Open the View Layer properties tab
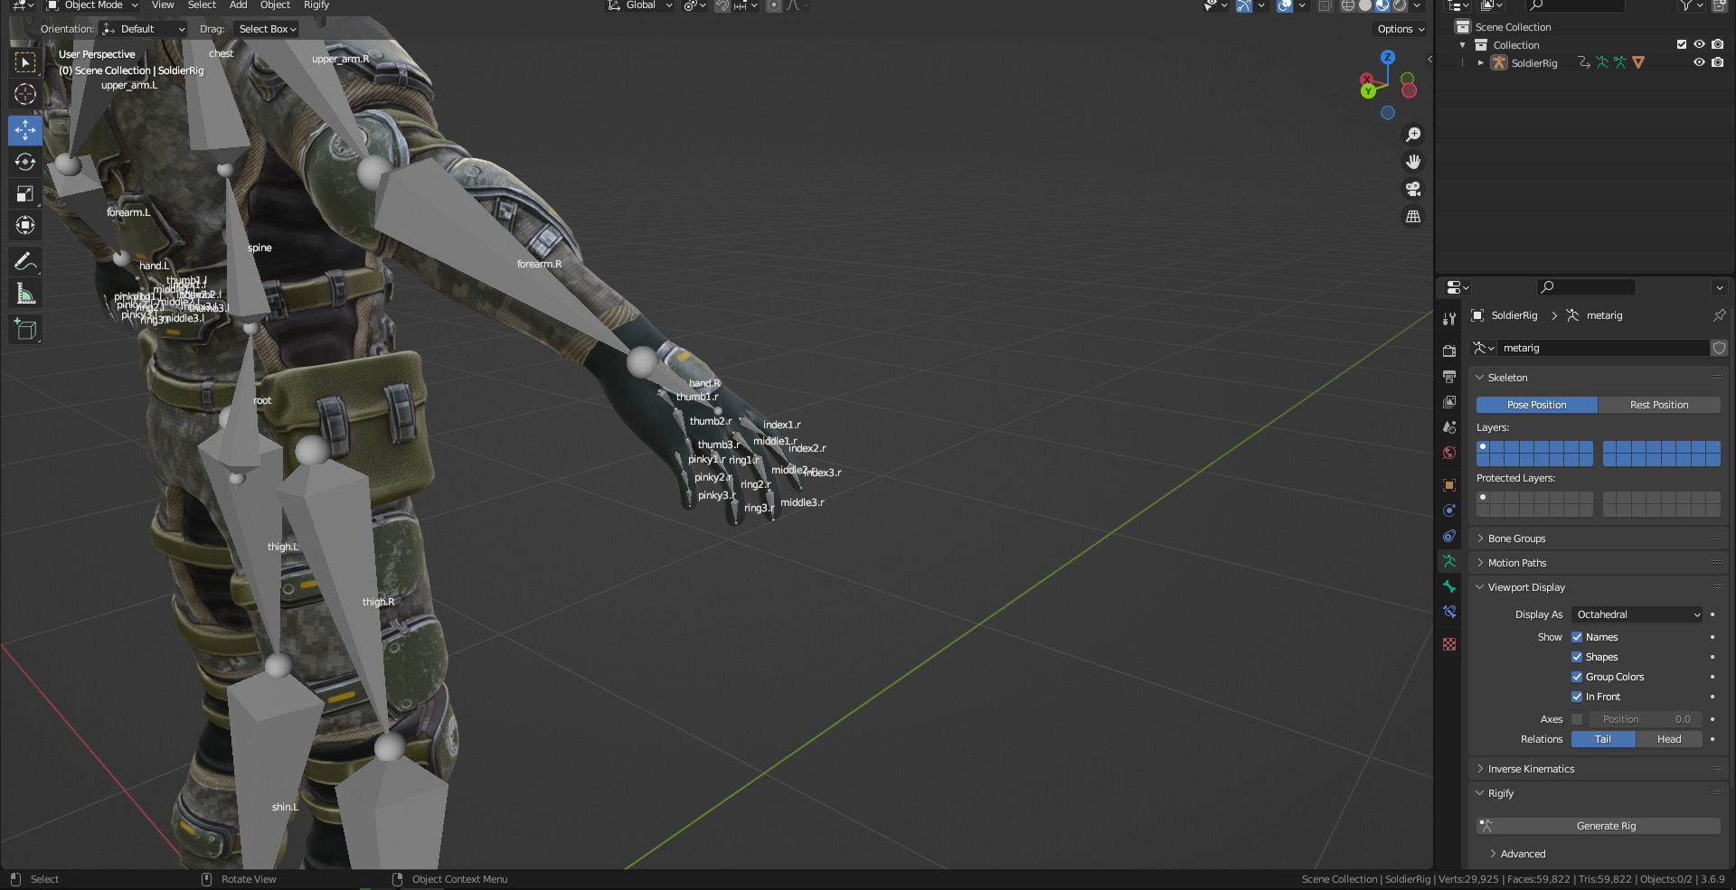Screen dimensions: 1736x890 pos(1449,401)
